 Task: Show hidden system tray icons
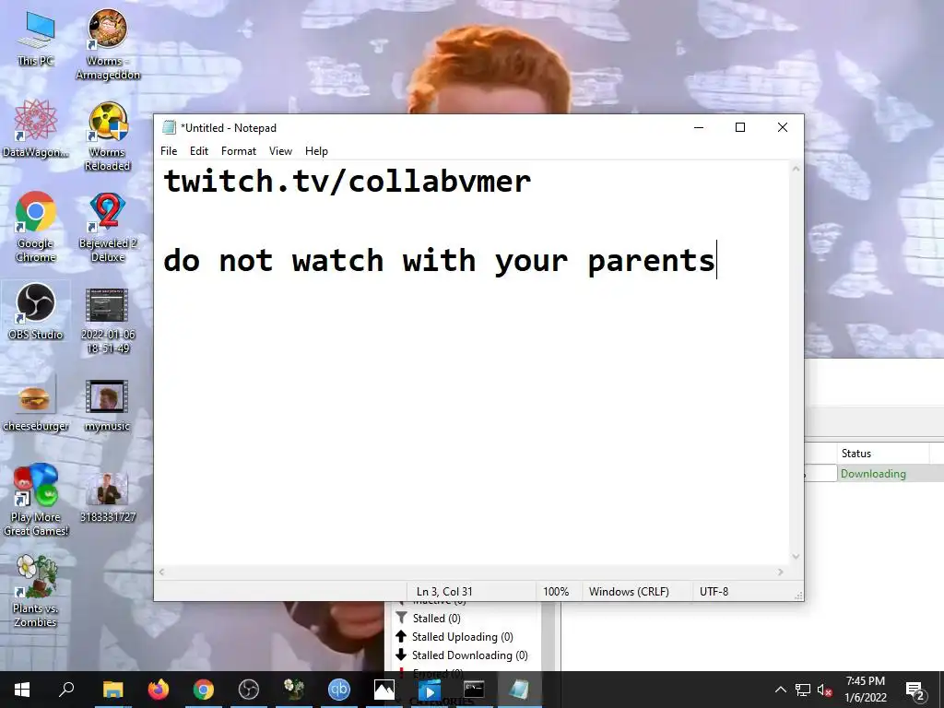point(780,690)
